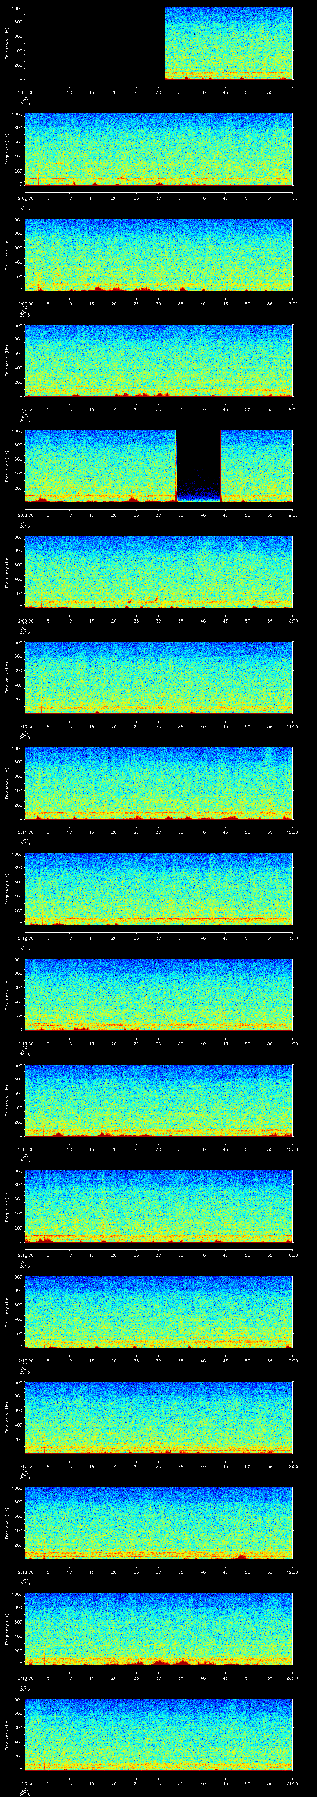Select the spectrogram panel starting at 2:11:00
This screenshot has height=1797, width=317.
tap(159, 783)
